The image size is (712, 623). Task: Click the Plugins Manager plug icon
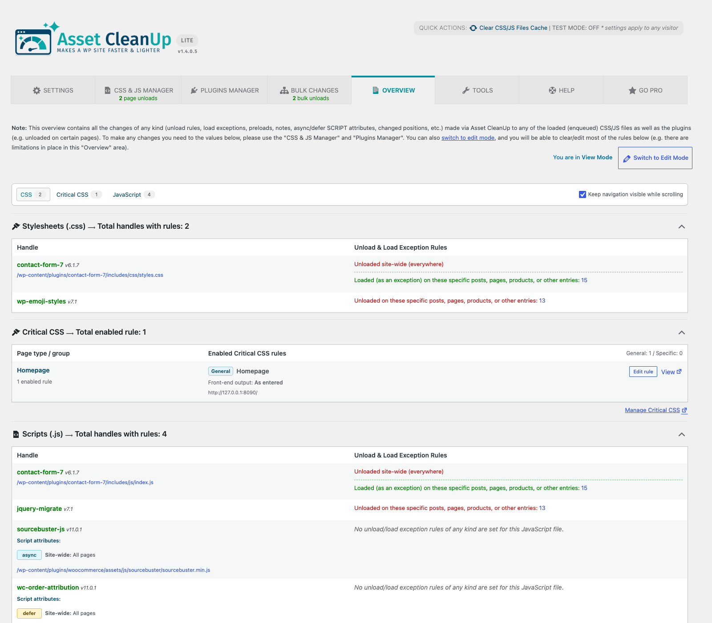[194, 90]
